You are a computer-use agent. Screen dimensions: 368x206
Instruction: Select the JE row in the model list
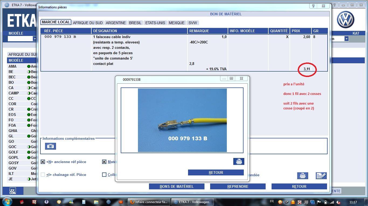[x=22, y=179]
